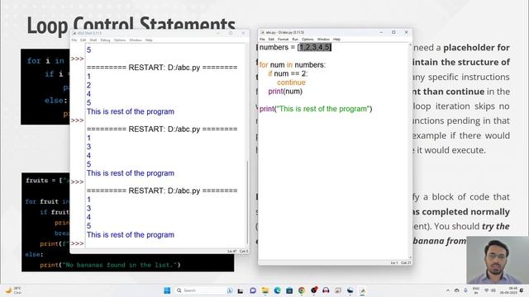Viewport: 529px width, 297px height.
Task: Open network and volume quick settings
Action: (x=490, y=290)
